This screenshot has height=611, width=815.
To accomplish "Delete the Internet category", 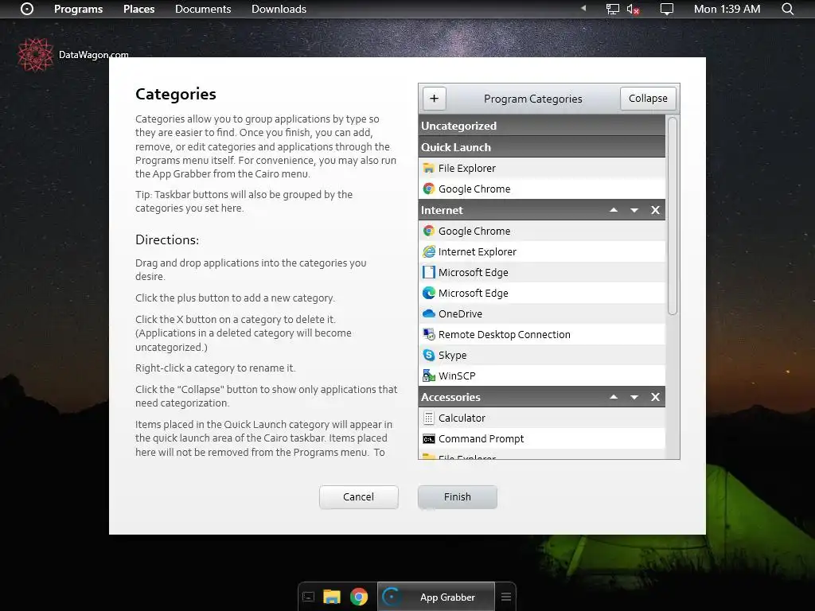I will [655, 210].
